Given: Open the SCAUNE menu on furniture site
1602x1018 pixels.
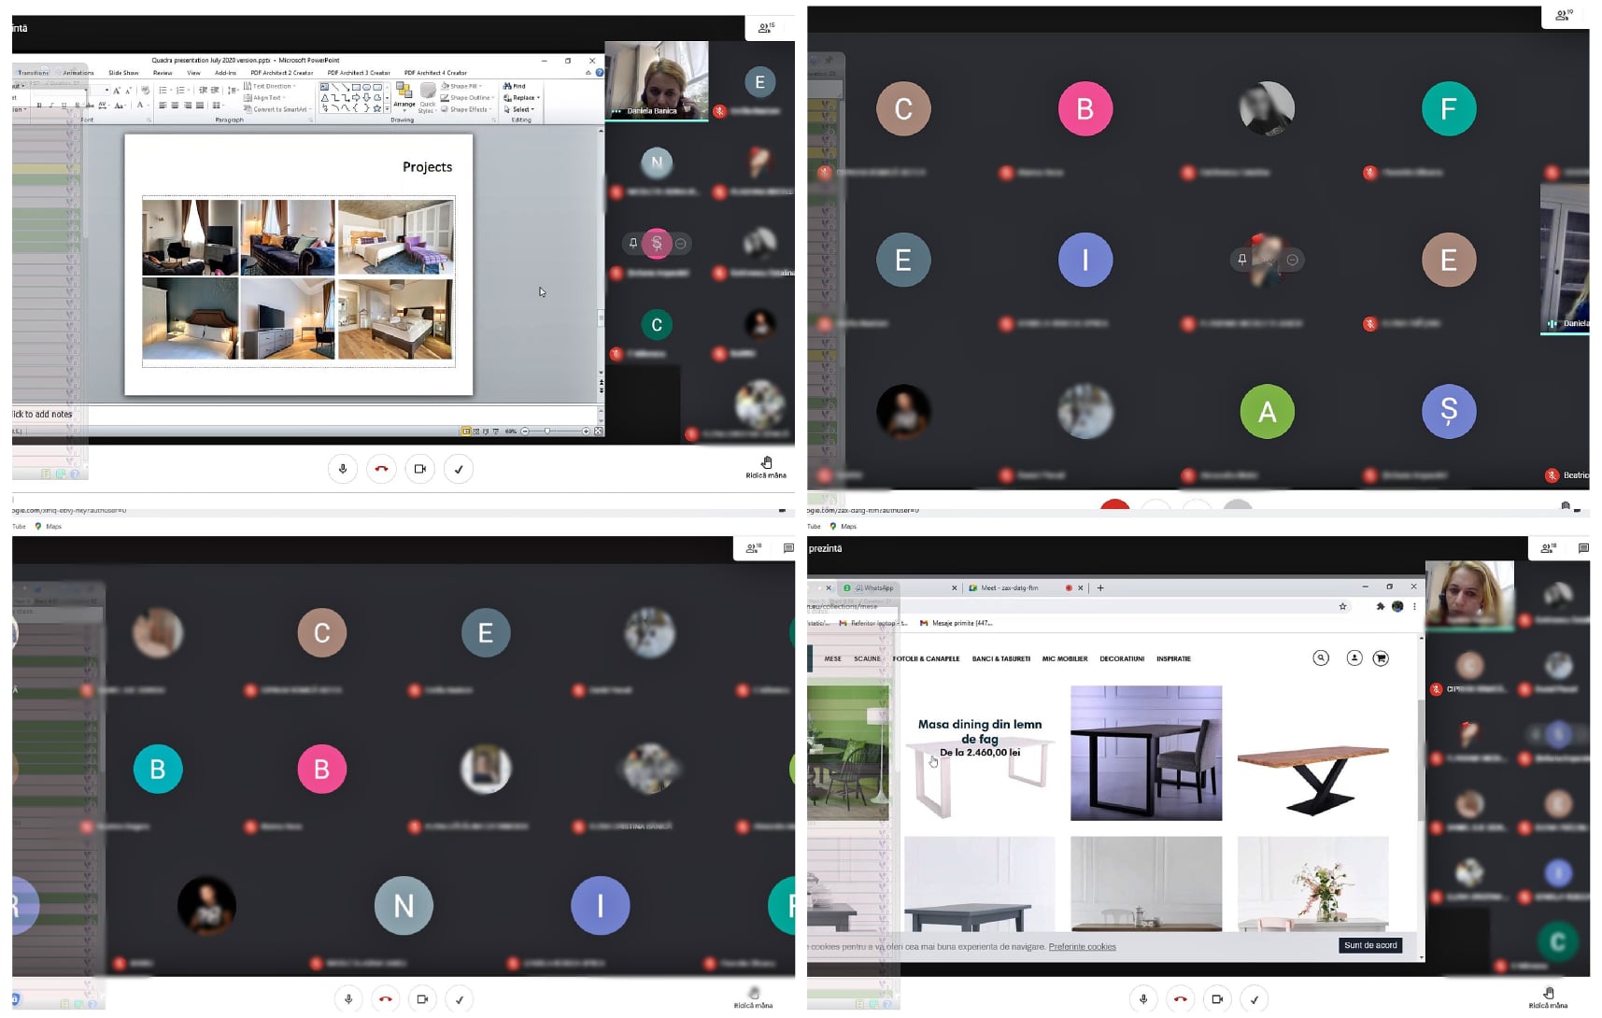Looking at the screenshot, I should click(x=866, y=659).
